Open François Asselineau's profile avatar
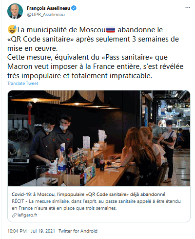Screen dimensions: 195x239 click(15, 11)
